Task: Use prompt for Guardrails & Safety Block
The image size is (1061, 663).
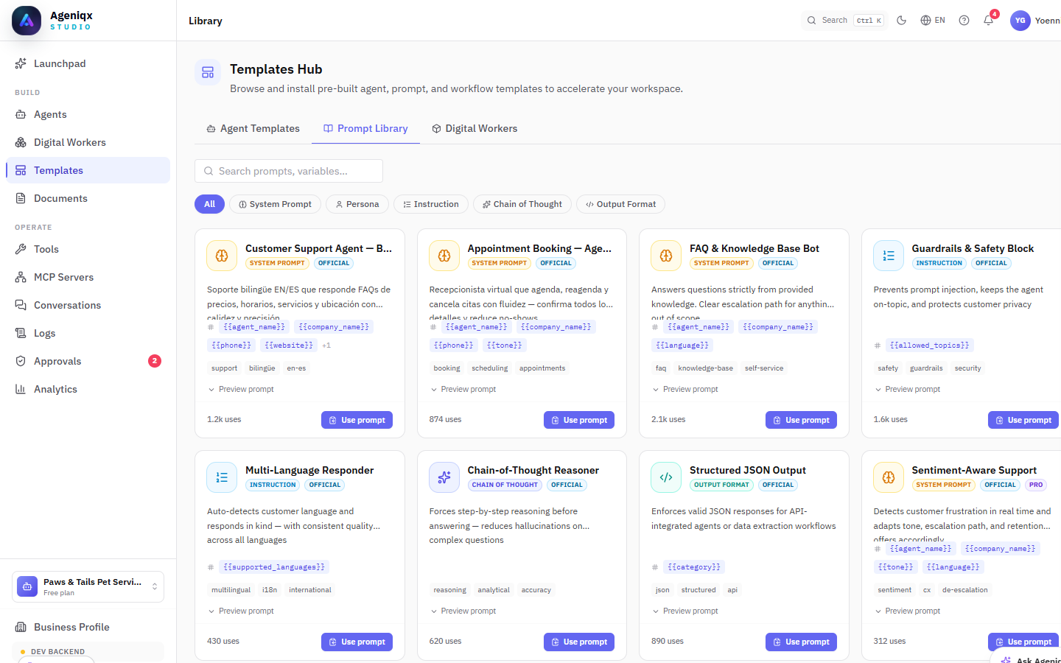Action: [x=1023, y=420]
